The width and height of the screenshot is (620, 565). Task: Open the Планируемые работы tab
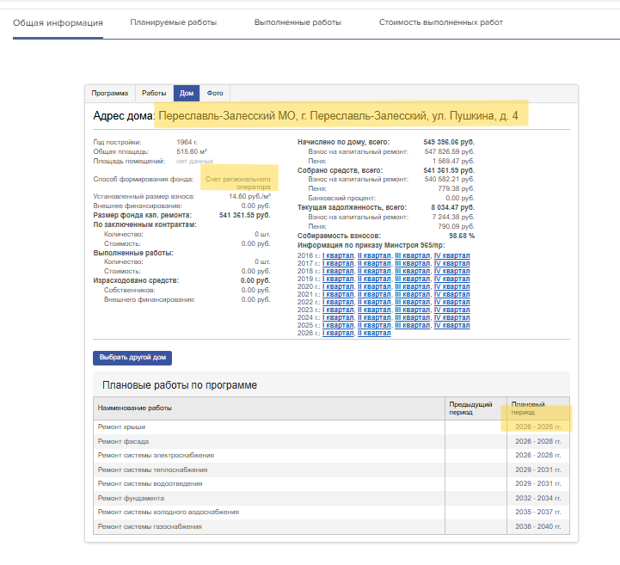[173, 22]
